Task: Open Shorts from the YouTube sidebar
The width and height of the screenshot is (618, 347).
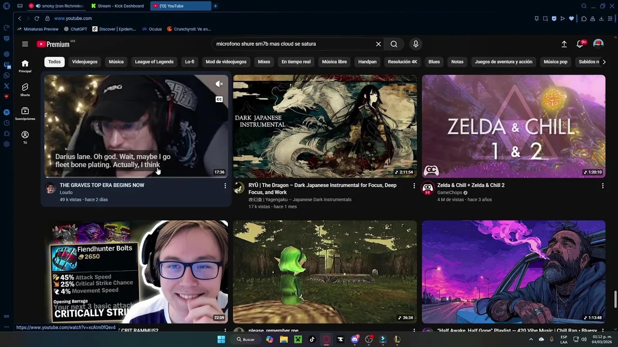Action: click(x=25, y=90)
